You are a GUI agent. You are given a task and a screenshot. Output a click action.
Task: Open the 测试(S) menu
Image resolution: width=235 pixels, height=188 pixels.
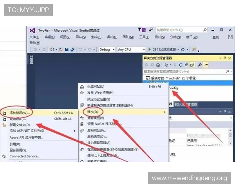tap(160, 37)
